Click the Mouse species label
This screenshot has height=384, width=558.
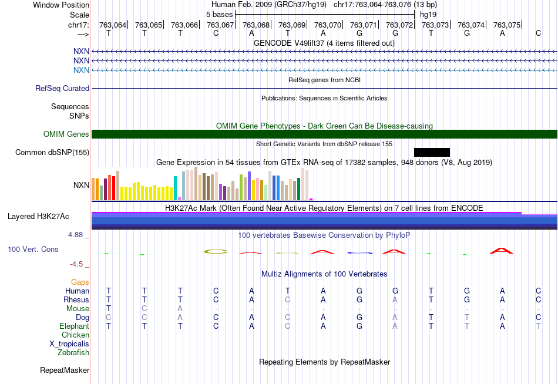pyautogui.click(x=78, y=309)
